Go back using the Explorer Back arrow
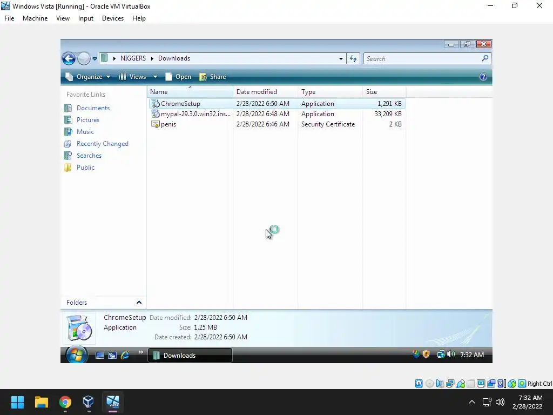The width and height of the screenshot is (553, 415). click(x=69, y=58)
